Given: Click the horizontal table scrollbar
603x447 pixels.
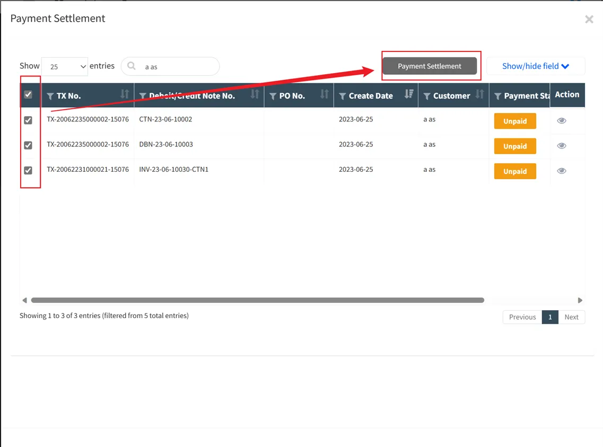Looking at the screenshot, I should [x=257, y=300].
